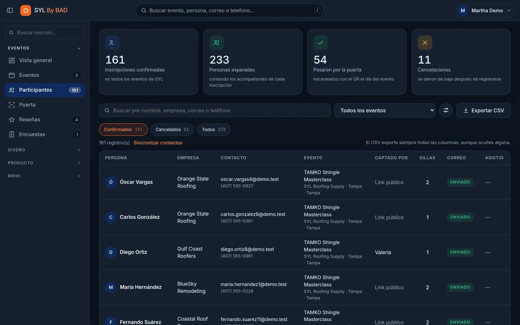520x325 pixels.
Task: Click oscar.vargas4@demo.test email
Action: (249, 179)
